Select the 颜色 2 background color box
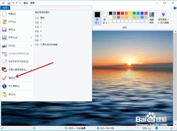The width and height of the screenshot is (177, 131). pyautogui.click(x=105, y=18)
